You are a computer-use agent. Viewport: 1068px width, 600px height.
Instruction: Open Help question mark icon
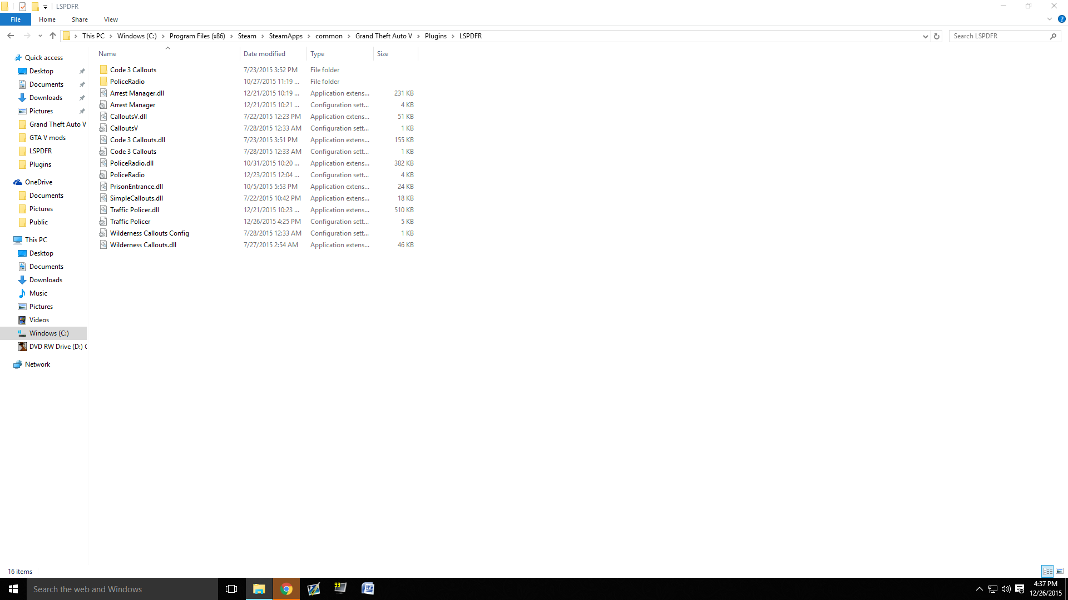tap(1061, 19)
